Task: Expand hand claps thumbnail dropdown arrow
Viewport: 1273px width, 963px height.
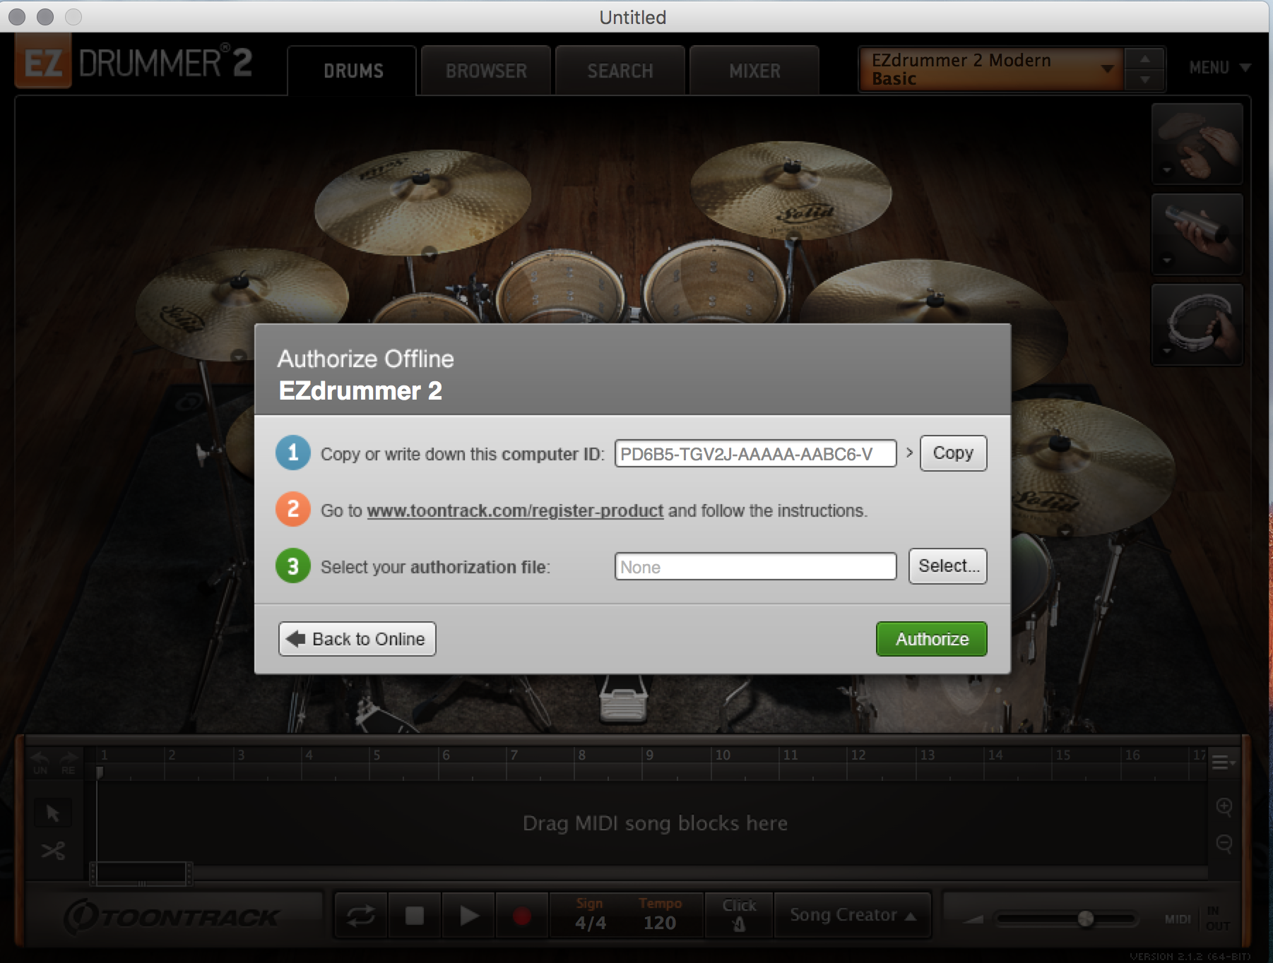Action: tap(1167, 170)
